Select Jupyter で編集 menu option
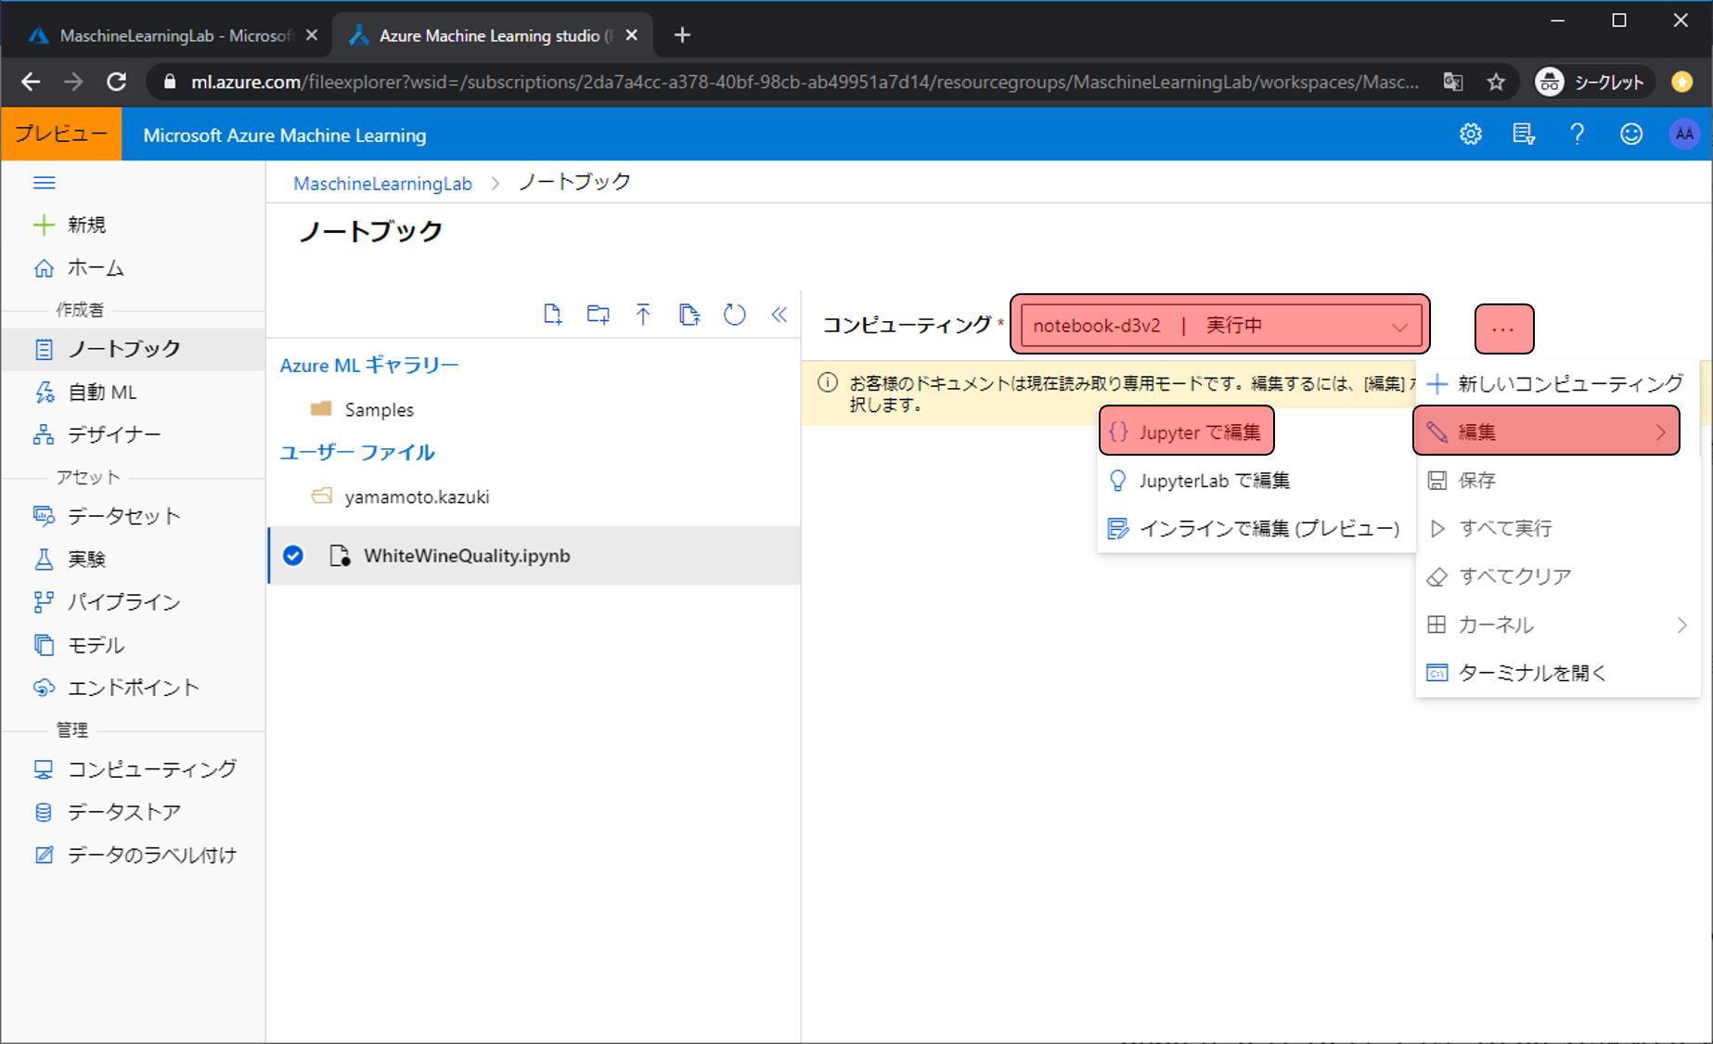This screenshot has height=1044, width=1713. [1186, 432]
